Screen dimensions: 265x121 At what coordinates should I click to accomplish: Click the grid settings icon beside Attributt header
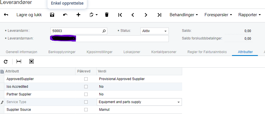click(x=2, y=72)
